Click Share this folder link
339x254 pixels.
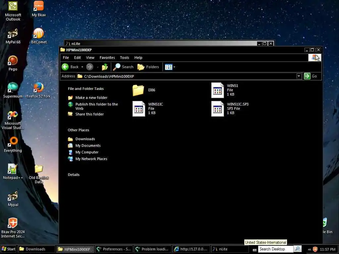[x=86, y=114]
